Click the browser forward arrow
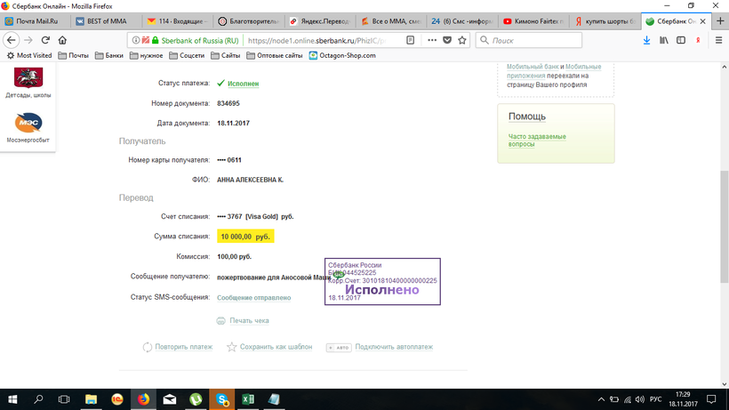Image resolution: width=729 pixels, height=410 pixels. point(28,40)
